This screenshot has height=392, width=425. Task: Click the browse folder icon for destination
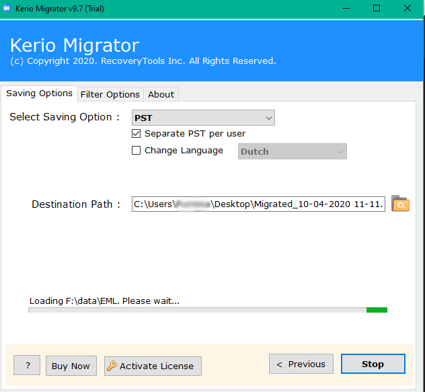coord(400,204)
